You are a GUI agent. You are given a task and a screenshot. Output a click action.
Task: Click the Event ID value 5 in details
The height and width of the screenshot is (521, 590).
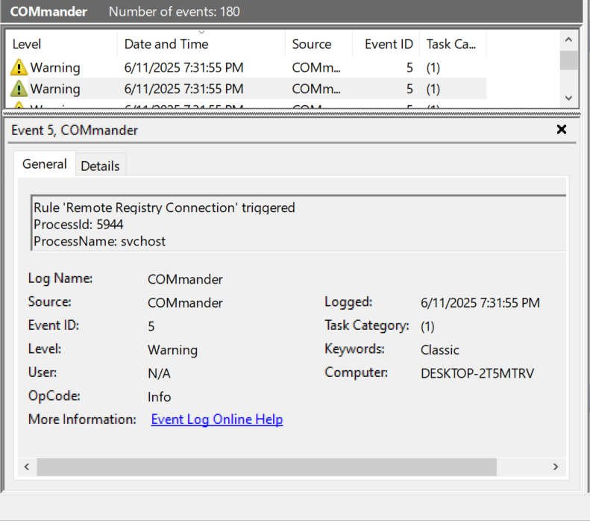pyautogui.click(x=151, y=326)
